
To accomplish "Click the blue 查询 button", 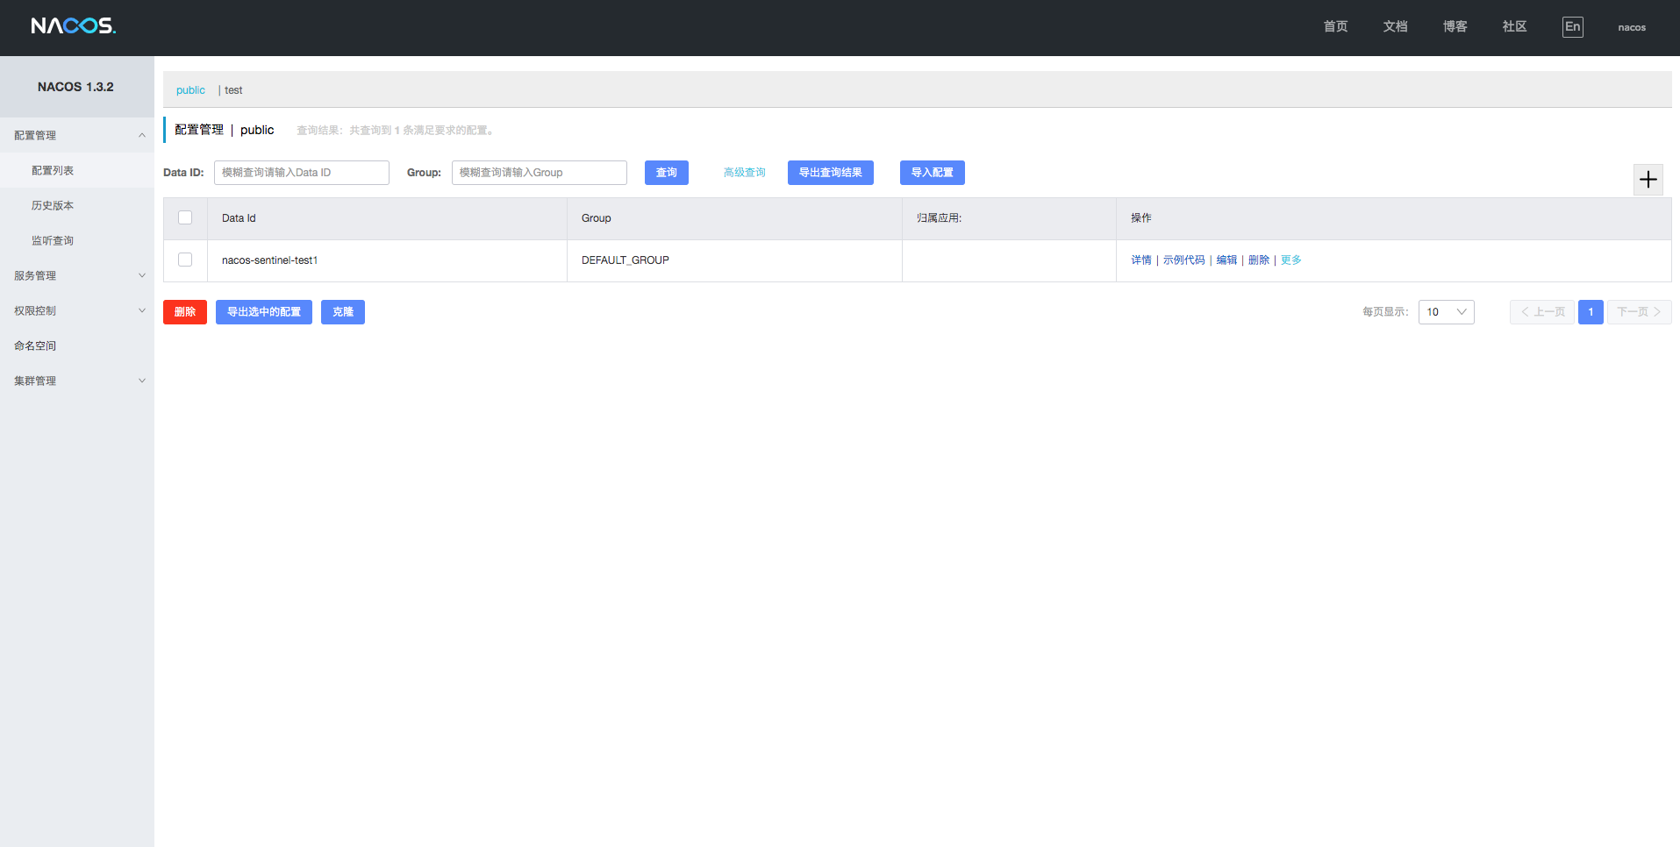I will point(666,173).
